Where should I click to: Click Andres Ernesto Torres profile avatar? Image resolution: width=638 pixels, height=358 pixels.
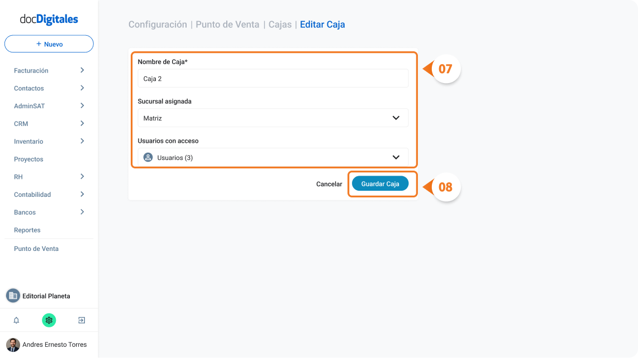[13, 345]
